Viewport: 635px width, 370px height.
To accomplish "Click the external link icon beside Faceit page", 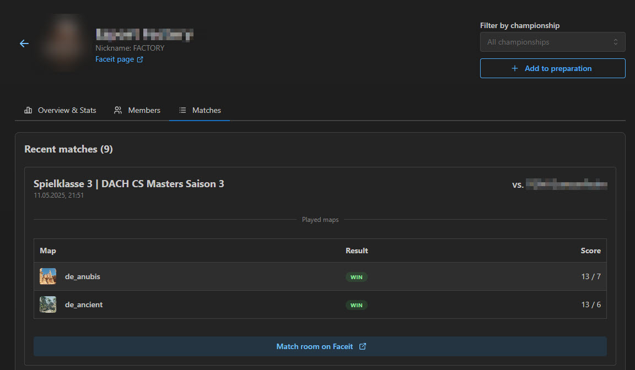I will [139, 59].
